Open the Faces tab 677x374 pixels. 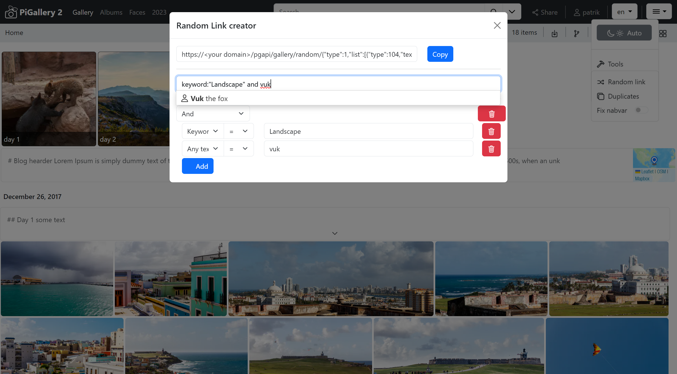click(x=137, y=12)
